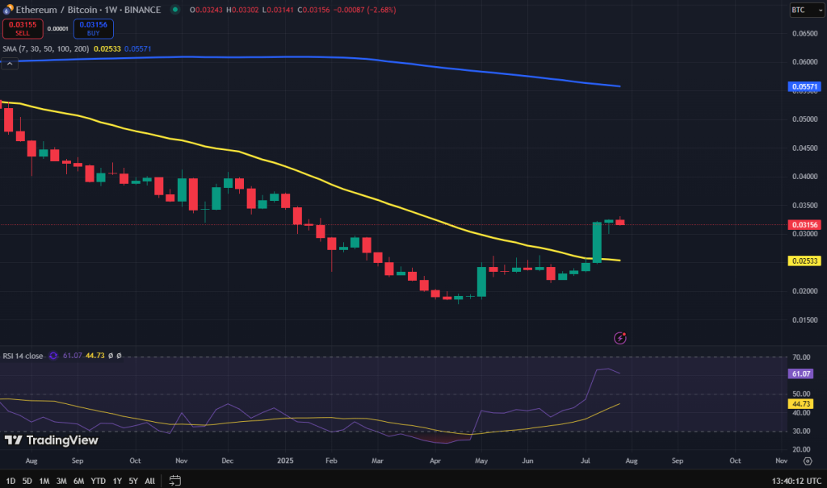Select the All date range tab

click(149, 479)
